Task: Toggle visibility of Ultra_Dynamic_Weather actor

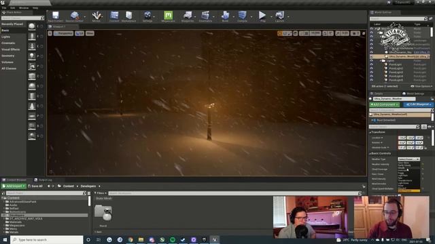Action: click(372, 56)
